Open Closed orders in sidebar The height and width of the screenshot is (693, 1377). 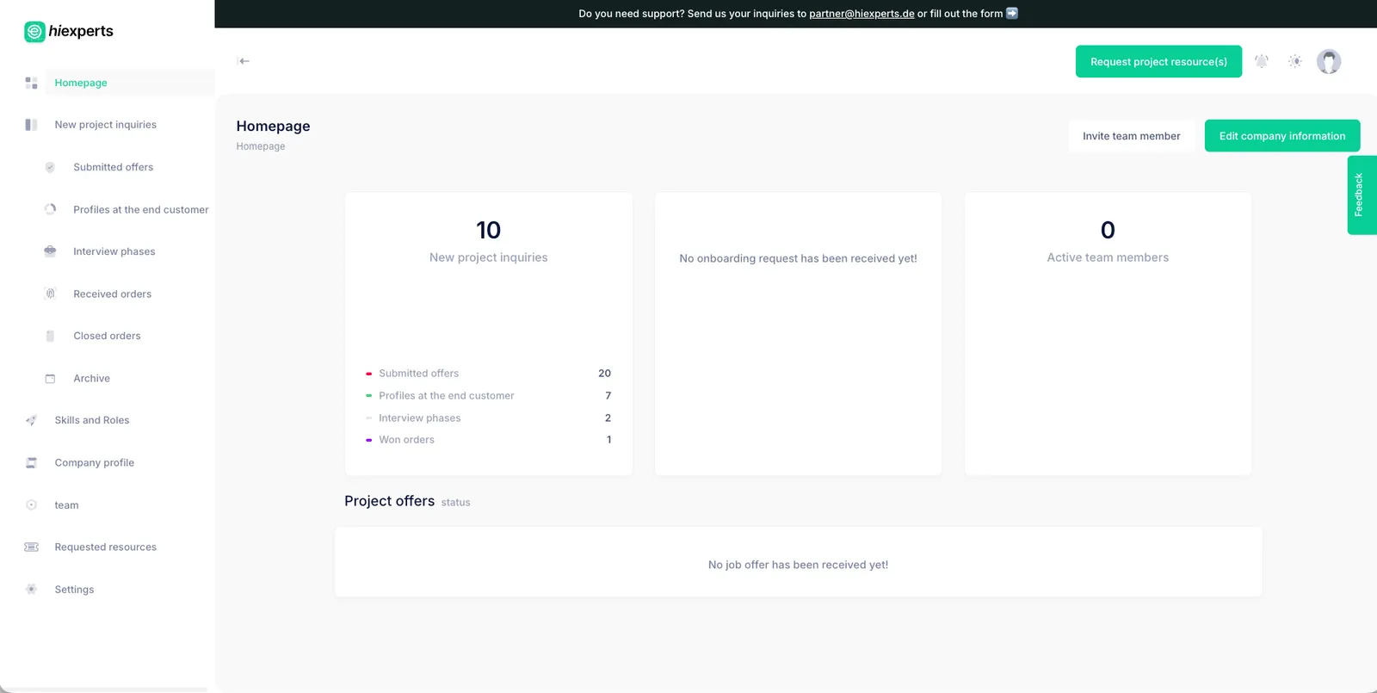coord(108,336)
